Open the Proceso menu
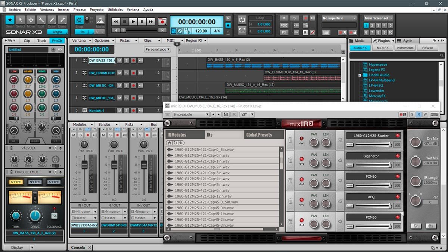Image resolution: width=448 pixels, height=252 pixels. pyautogui.click(x=80, y=10)
